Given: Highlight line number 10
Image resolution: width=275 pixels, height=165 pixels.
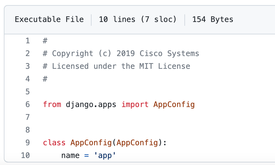Looking at the screenshot, I should tap(25, 155).
